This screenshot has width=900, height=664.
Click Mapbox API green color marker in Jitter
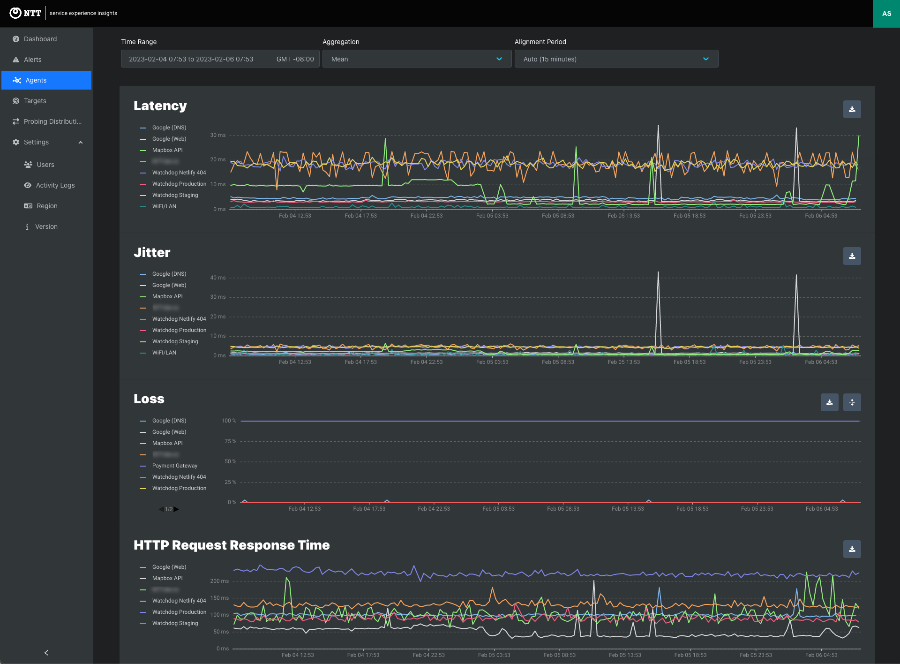click(x=143, y=296)
